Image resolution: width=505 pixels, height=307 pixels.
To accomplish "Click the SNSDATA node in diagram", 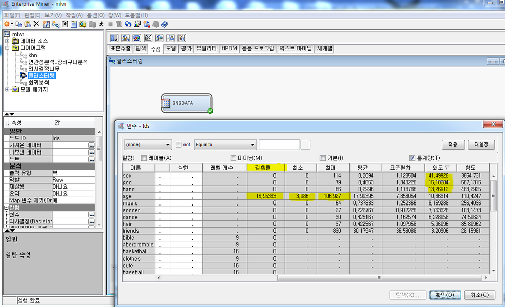I will tap(187, 104).
